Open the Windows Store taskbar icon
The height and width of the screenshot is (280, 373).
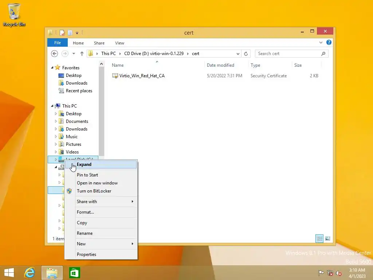pyautogui.click(x=74, y=273)
